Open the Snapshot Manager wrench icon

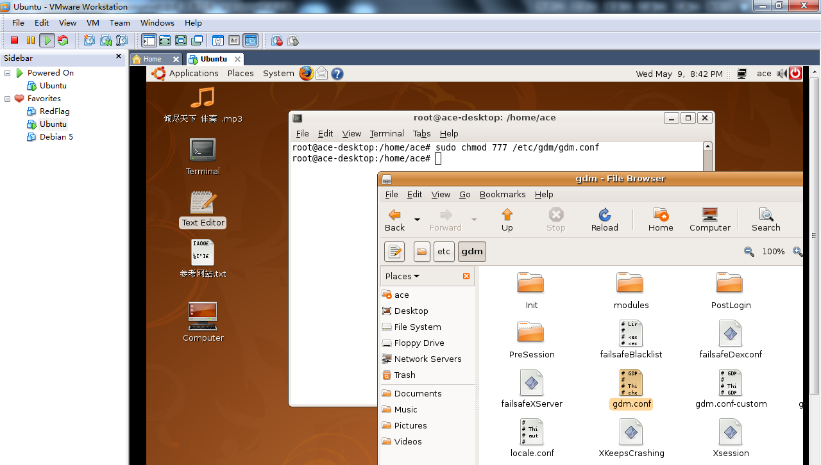click(122, 40)
